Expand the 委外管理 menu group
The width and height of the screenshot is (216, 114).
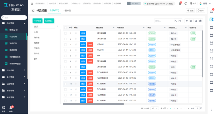tap(14, 77)
